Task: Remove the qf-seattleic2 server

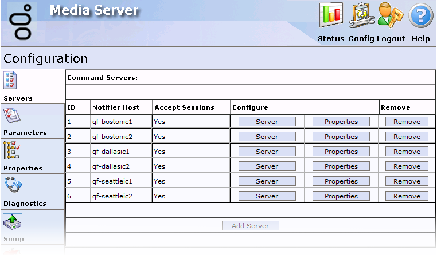Action: [407, 196]
